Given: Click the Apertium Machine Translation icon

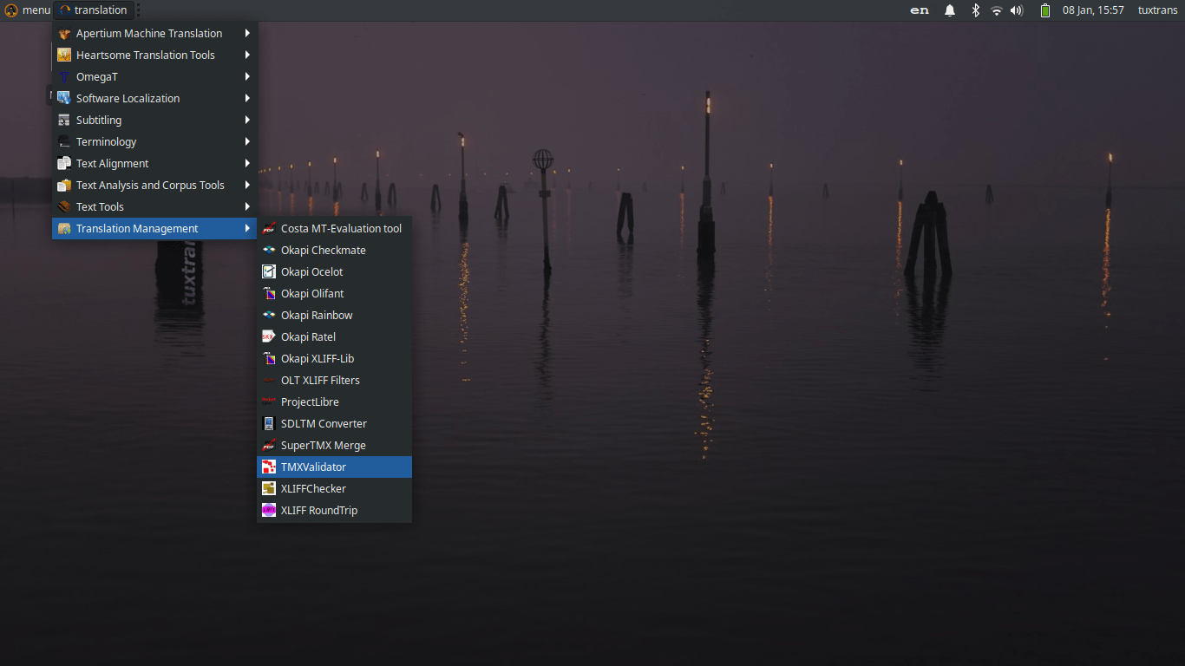Looking at the screenshot, I should [x=64, y=34].
